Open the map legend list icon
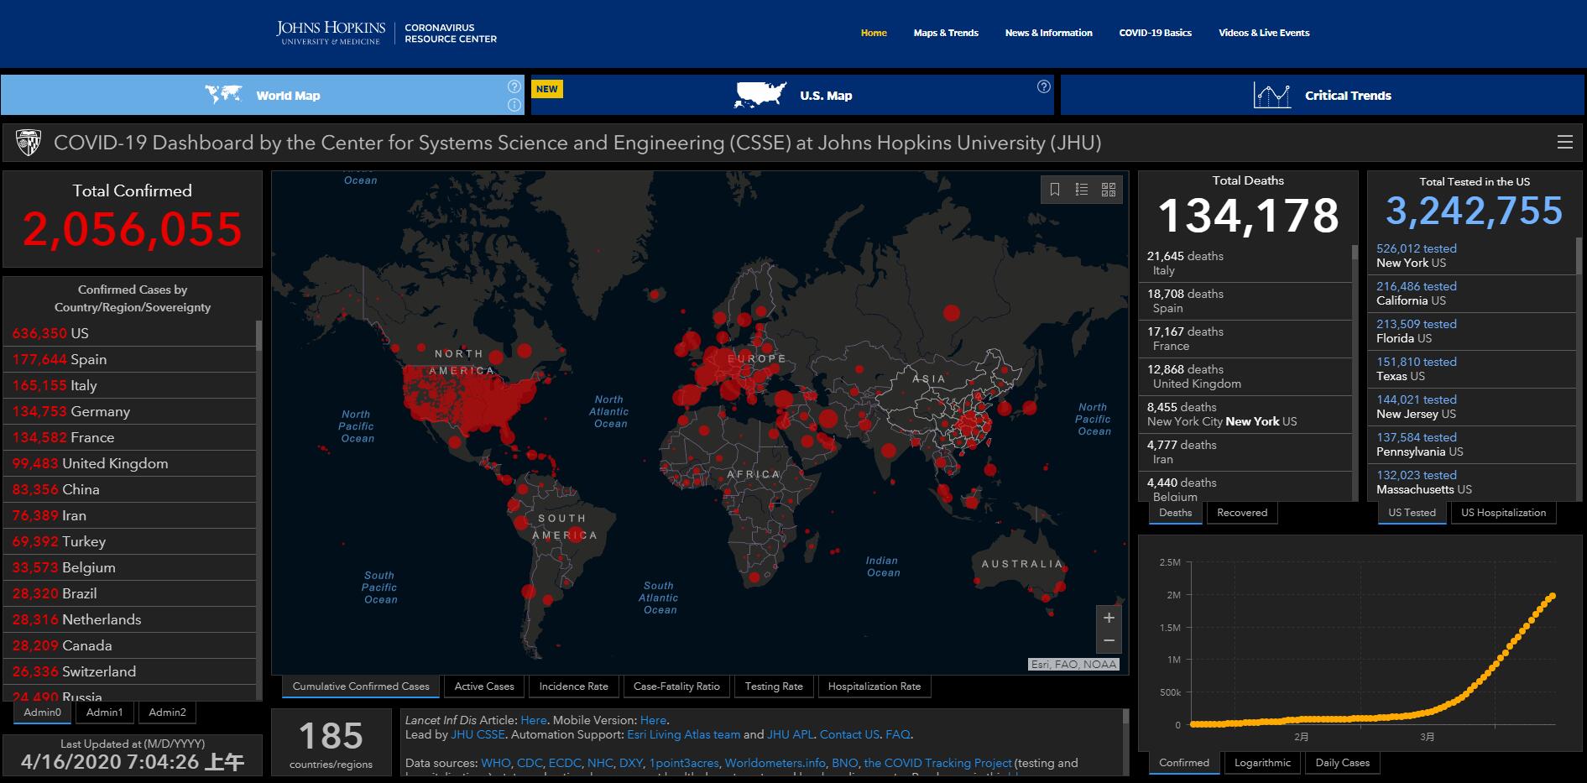Image resolution: width=1587 pixels, height=783 pixels. (1082, 190)
